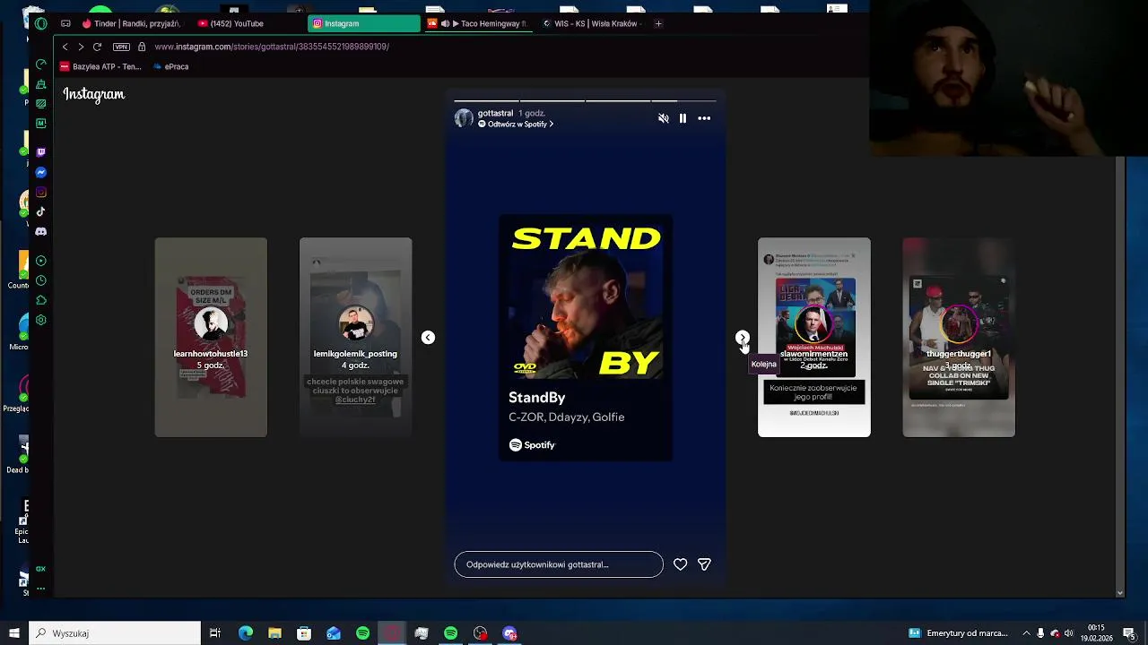
Task: Open browser settings gear in sidebar
Action: click(x=40, y=320)
